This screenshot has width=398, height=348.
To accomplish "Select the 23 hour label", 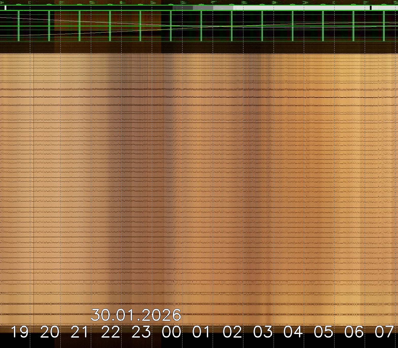I will [x=141, y=332].
